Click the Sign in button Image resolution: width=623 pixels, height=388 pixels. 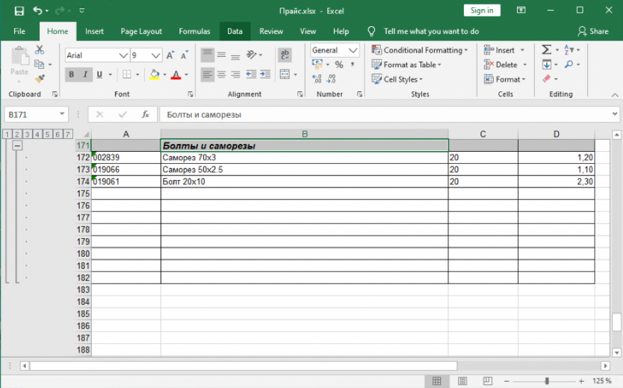click(481, 10)
